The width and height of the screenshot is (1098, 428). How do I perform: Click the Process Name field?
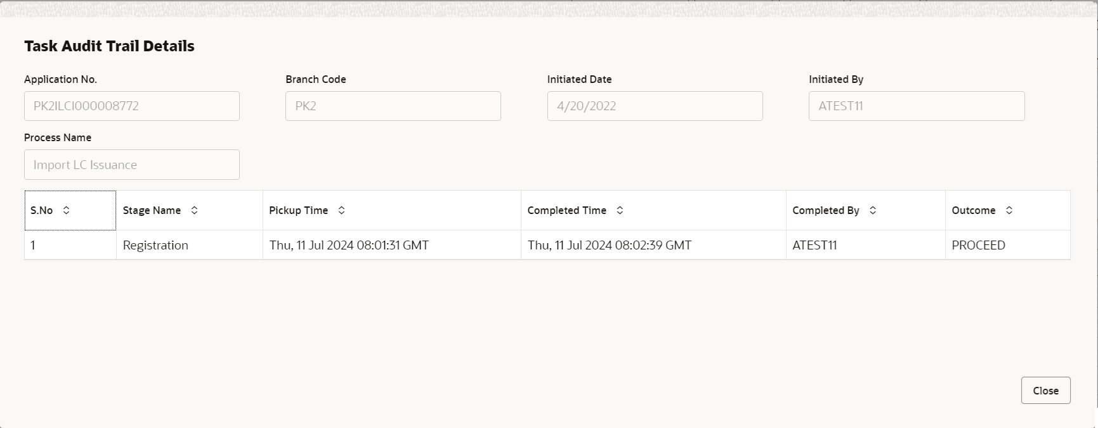click(131, 165)
